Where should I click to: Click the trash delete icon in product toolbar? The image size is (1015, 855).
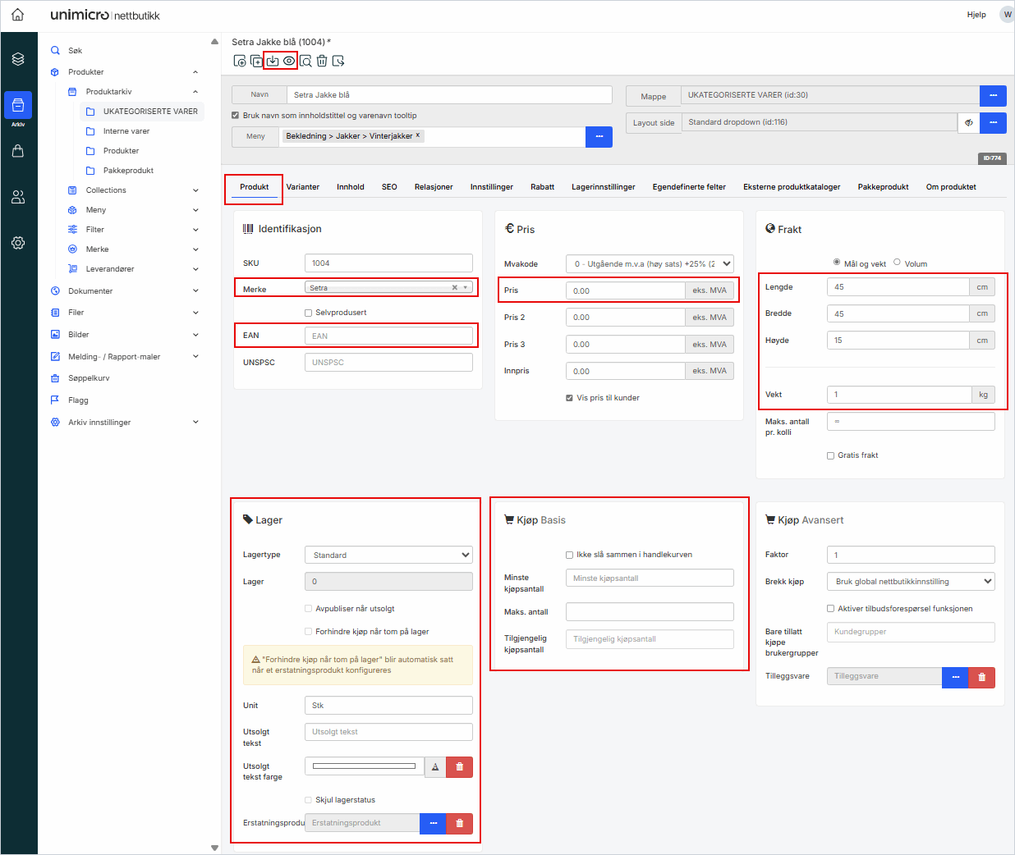click(322, 61)
